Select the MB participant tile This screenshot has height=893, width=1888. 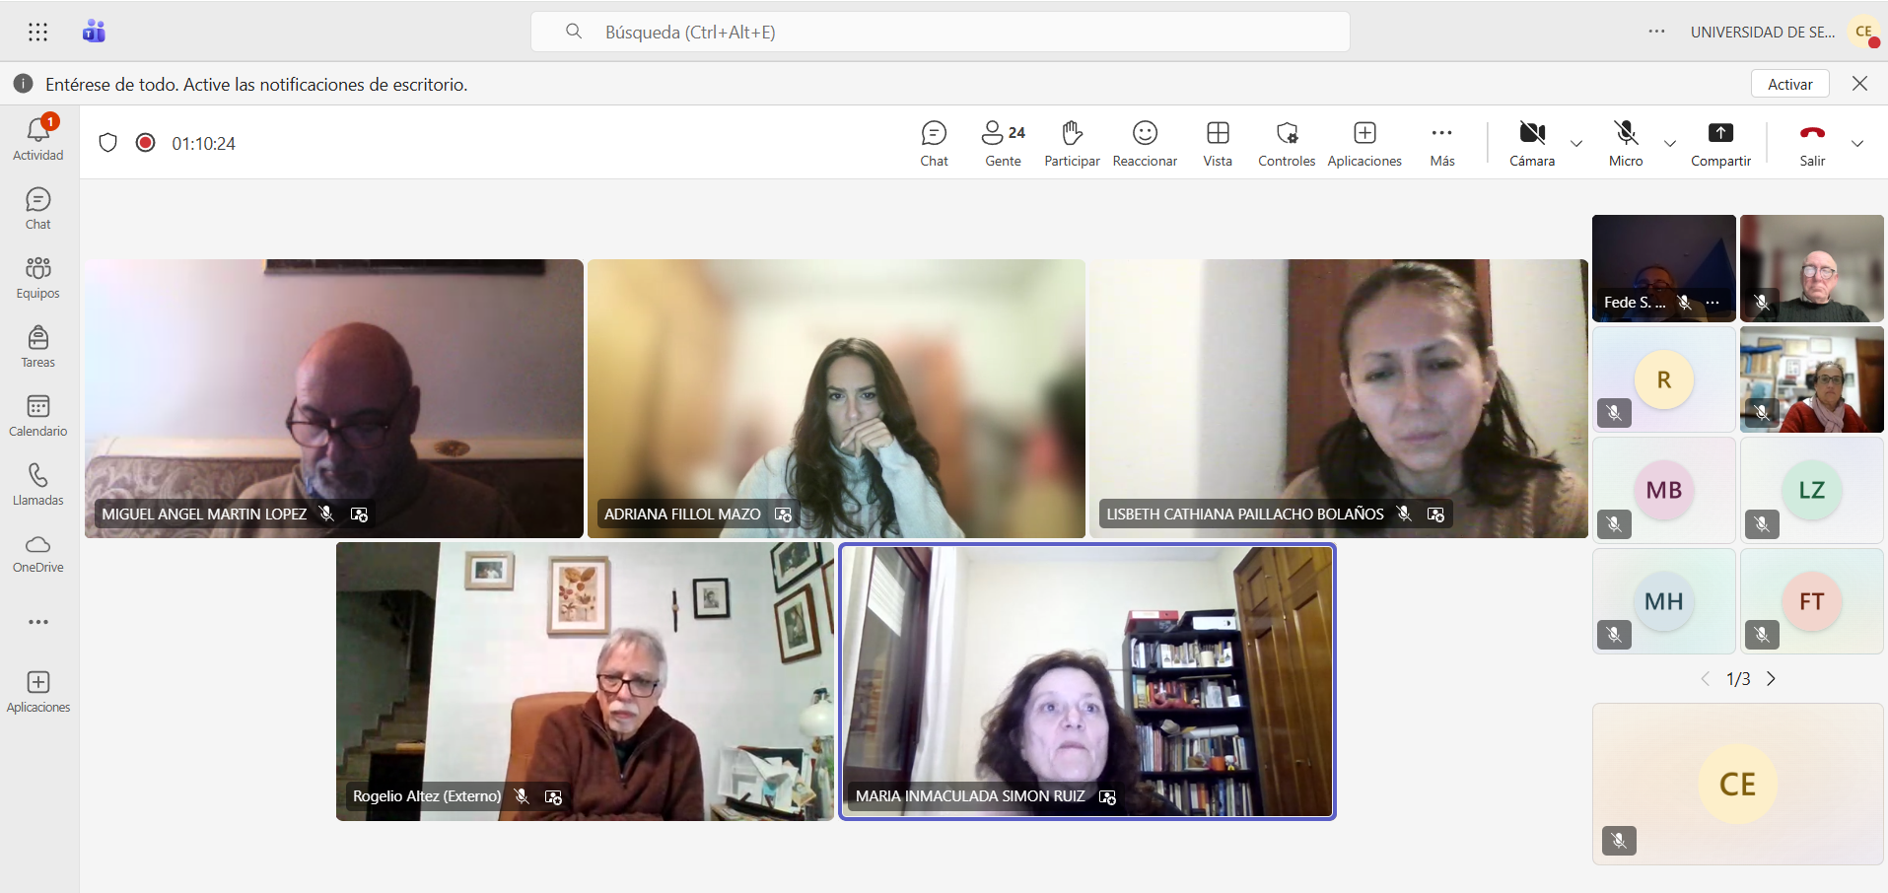point(1664,490)
